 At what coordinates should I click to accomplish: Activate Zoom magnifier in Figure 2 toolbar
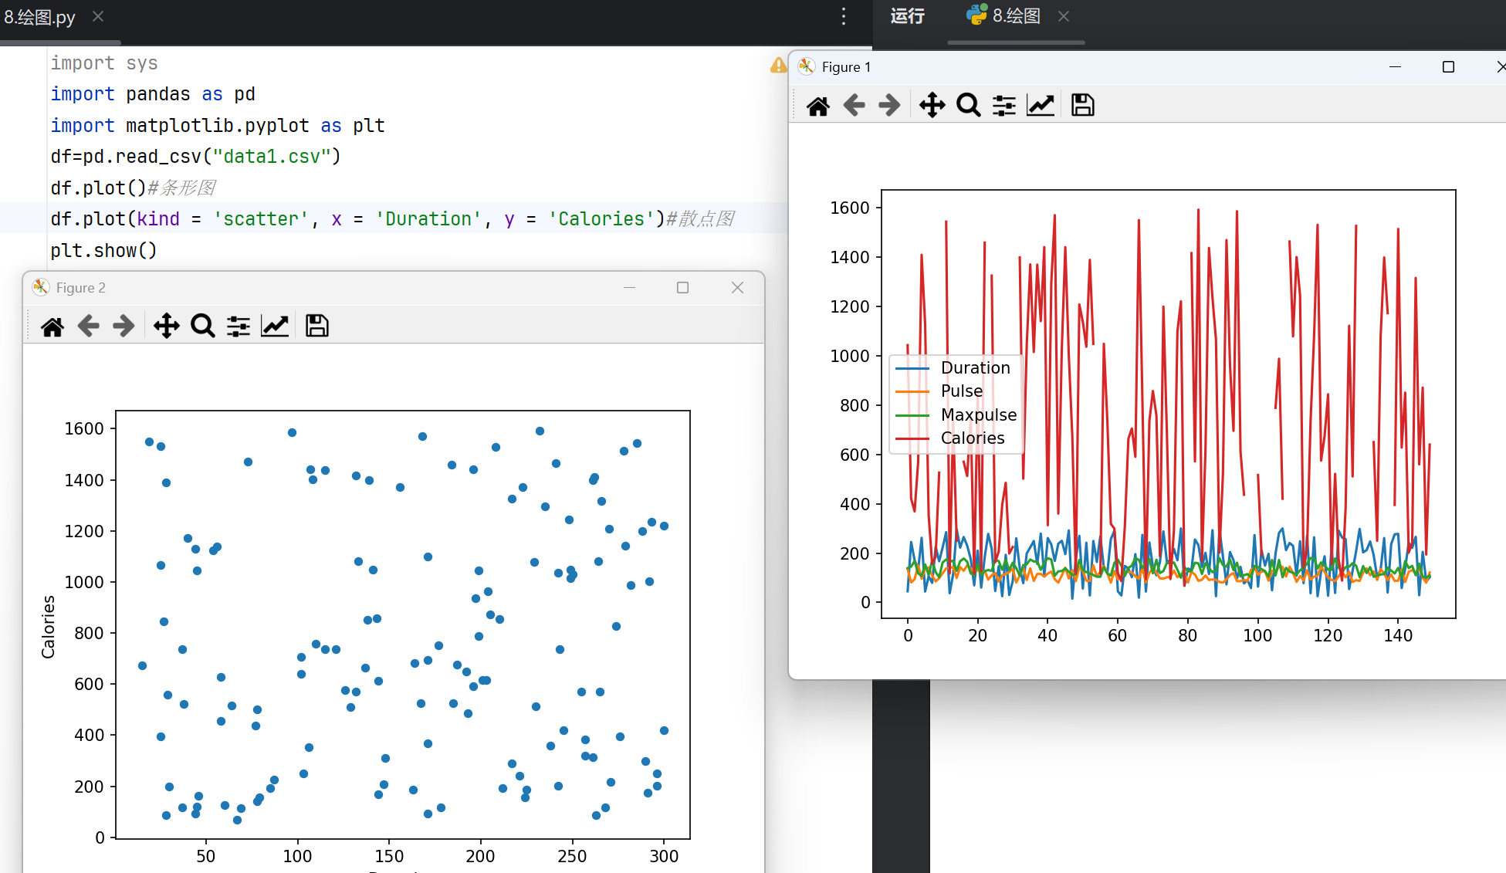click(x=202, y=327)
